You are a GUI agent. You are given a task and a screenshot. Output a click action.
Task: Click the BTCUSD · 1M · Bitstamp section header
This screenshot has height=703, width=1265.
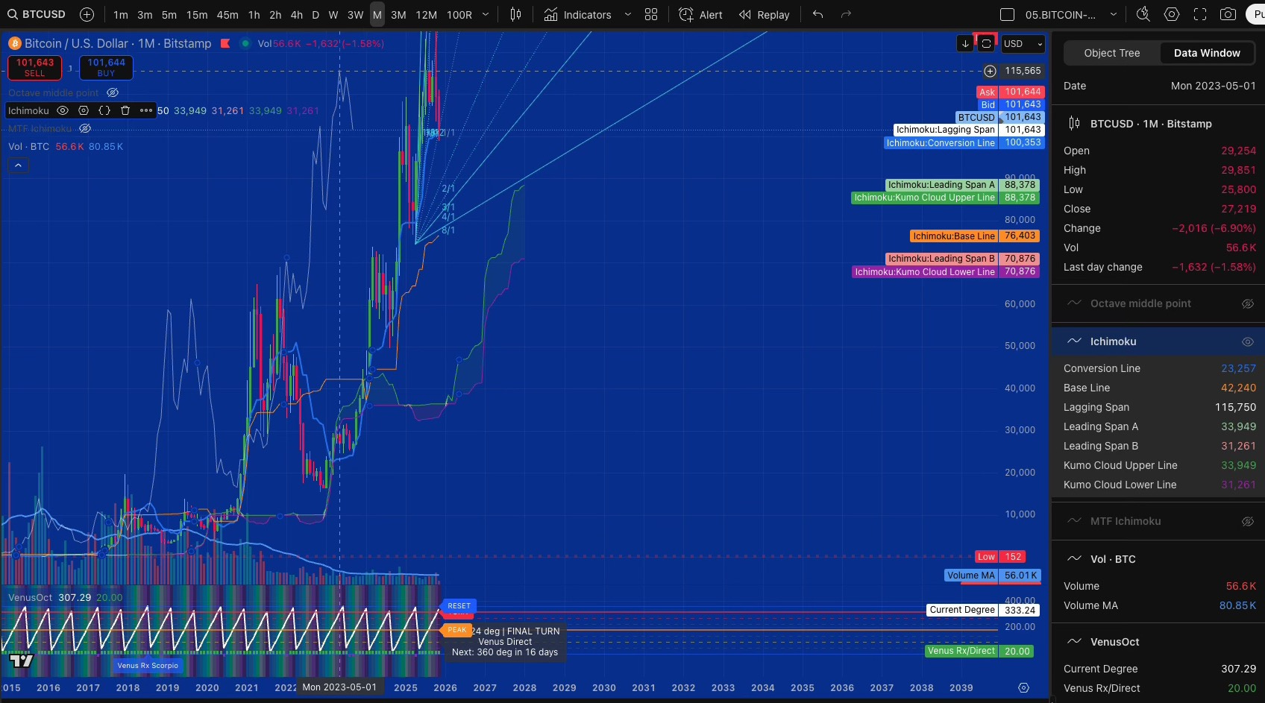click(1158, 124)
